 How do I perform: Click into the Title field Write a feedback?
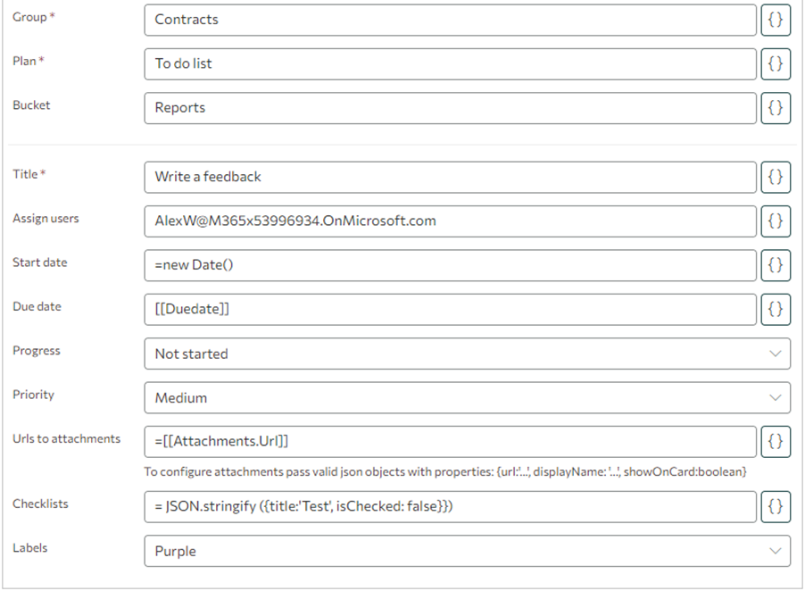click(x=450, y=177)
